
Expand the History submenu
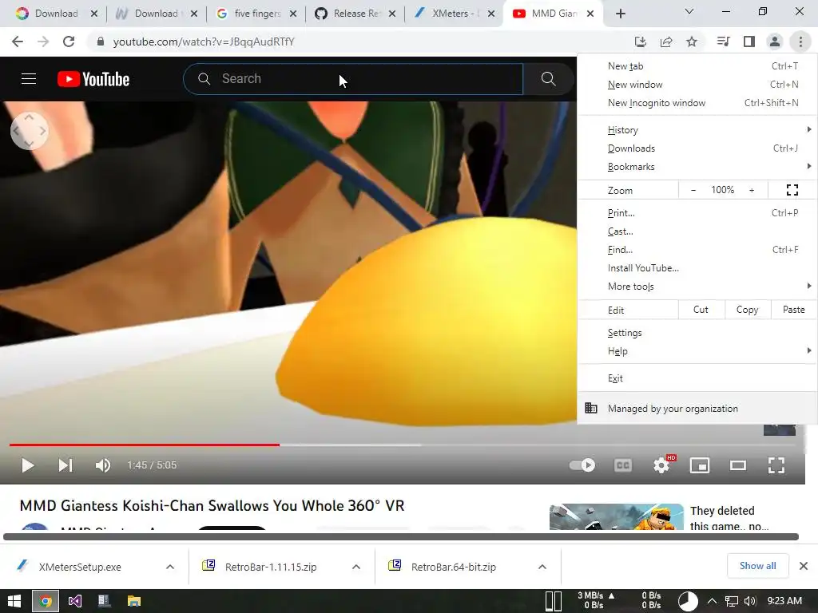[697, 130]
